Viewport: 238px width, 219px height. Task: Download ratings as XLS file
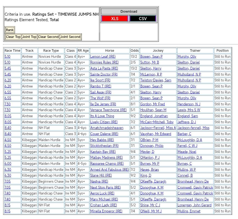(115, 19)
